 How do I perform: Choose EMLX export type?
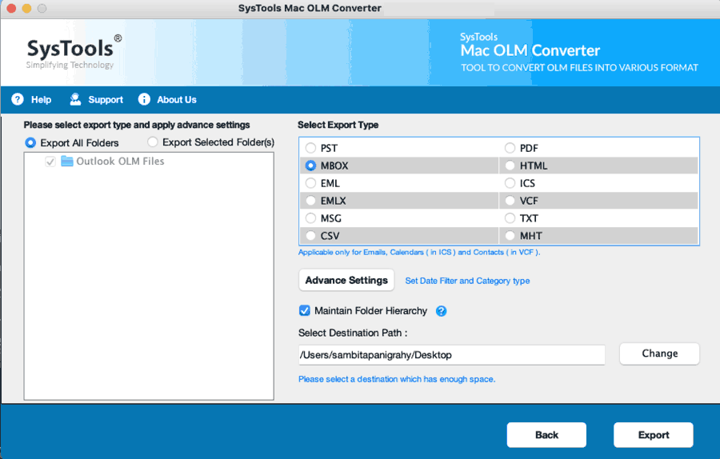(x=311, y=201)
